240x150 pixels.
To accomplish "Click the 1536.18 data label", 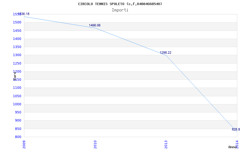I will (x=23, y=14).
